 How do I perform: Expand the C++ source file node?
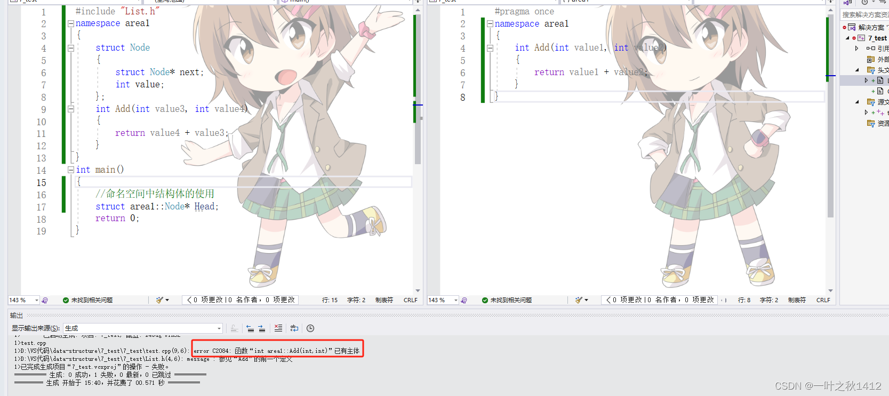[x=866, y=112]
